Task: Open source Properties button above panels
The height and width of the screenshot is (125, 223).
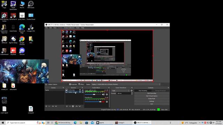Action: (x=73, y=84)
